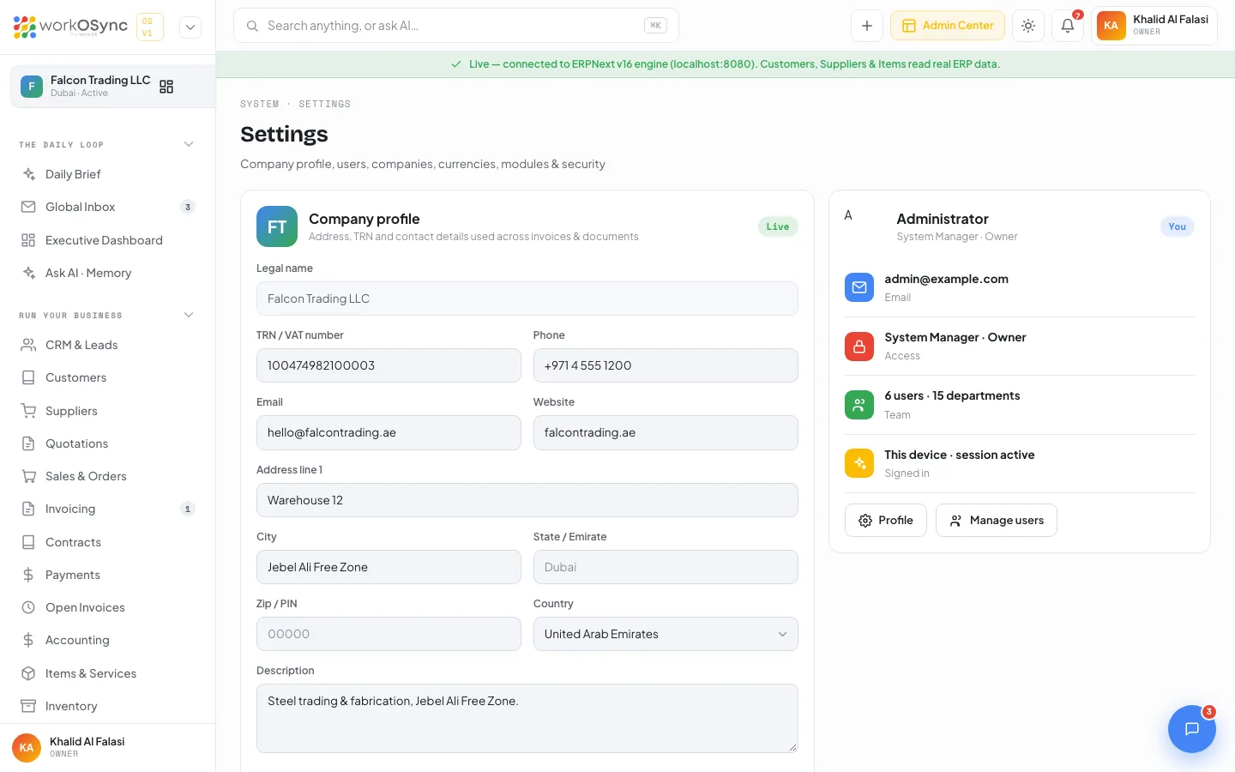Open Daily Brief
The height and width of the screenshot is (772, 1235).
click(108, 174)
